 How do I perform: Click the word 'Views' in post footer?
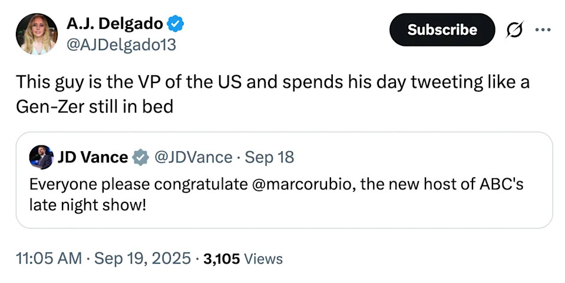(263, 258)
